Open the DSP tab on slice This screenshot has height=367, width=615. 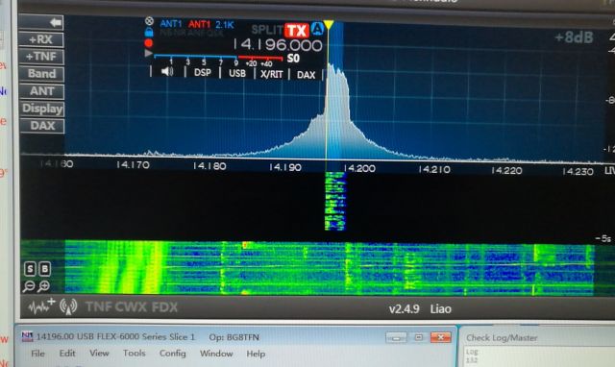(203, 73)
